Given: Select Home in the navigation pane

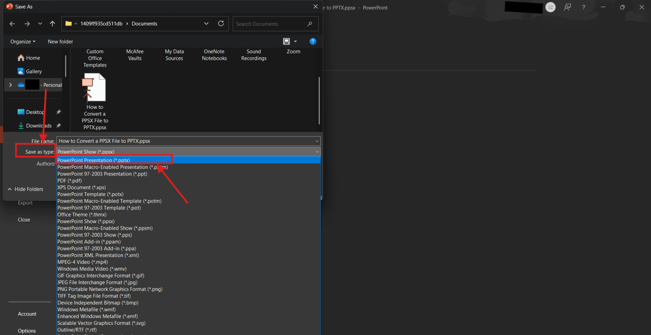Looking at the screenshot, I should point(32,57).
